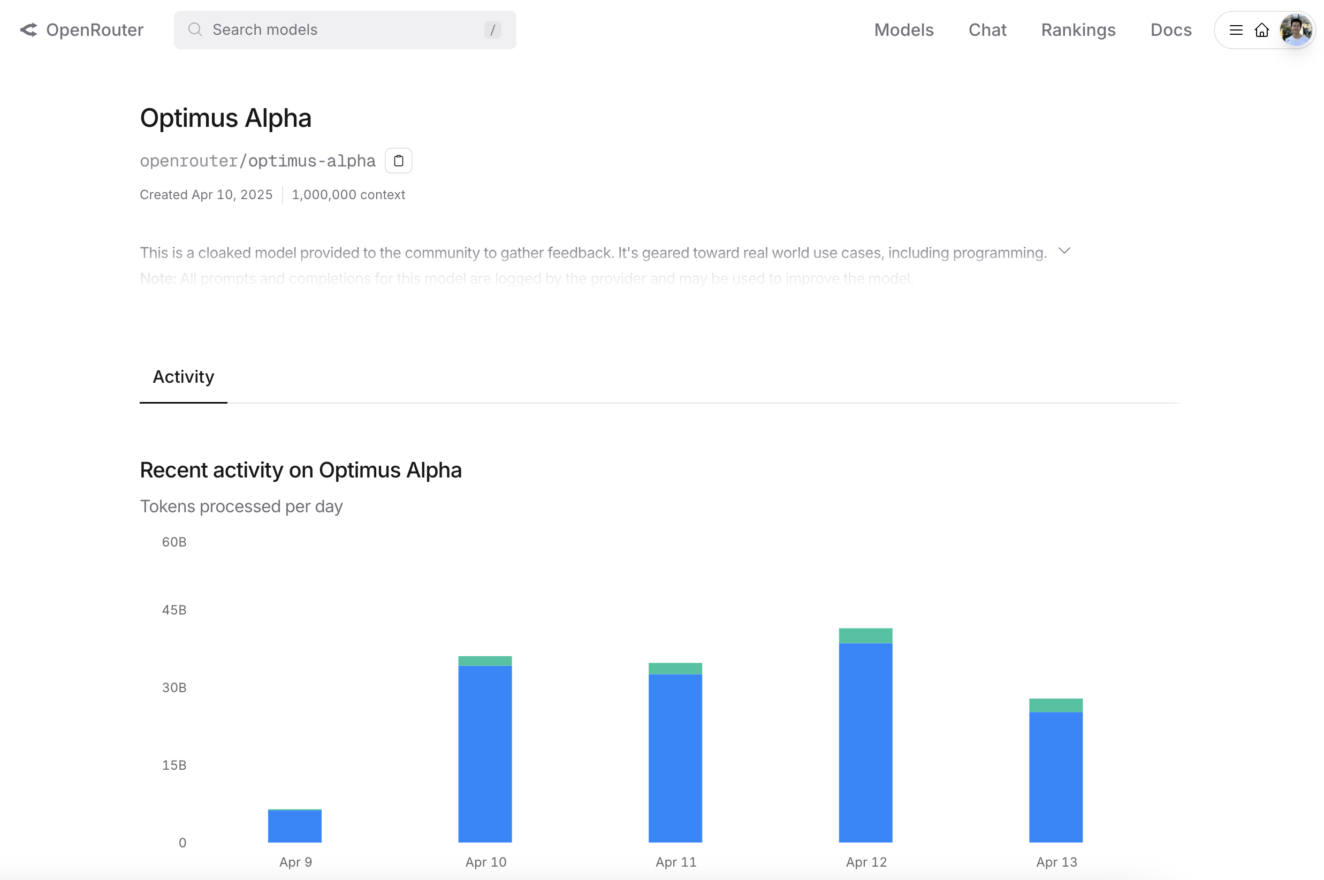The width and height of the screenshot is (1324, 880).
Task: Click the Apr 13 blue bar segment
Action: (1055, 777)
